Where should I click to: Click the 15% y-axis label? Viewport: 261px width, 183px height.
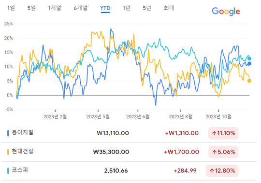click(9, 53)
